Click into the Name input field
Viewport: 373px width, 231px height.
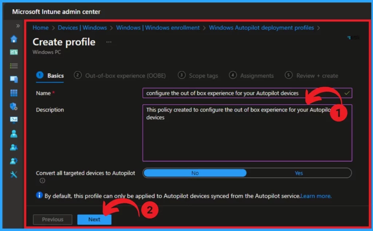247,93
